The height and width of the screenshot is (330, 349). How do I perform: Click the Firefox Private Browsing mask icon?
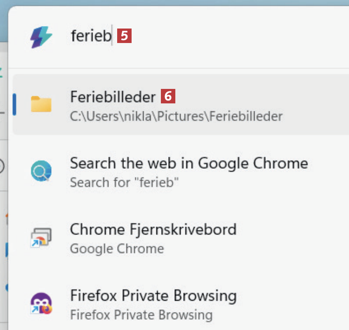click(41, 304)
